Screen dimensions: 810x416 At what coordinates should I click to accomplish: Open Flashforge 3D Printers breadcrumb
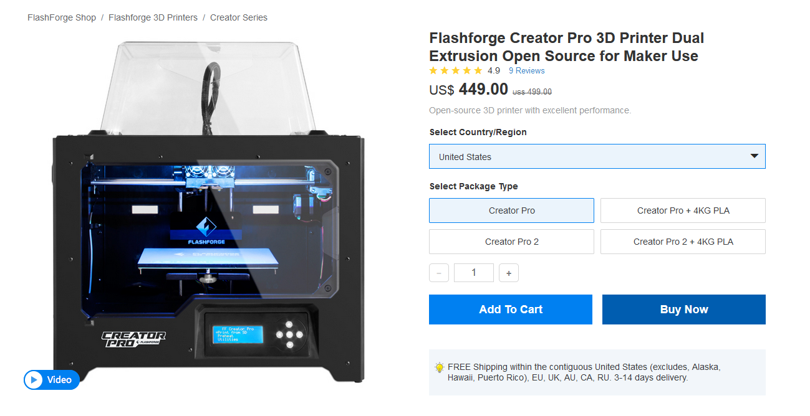[x=153, y=17]
